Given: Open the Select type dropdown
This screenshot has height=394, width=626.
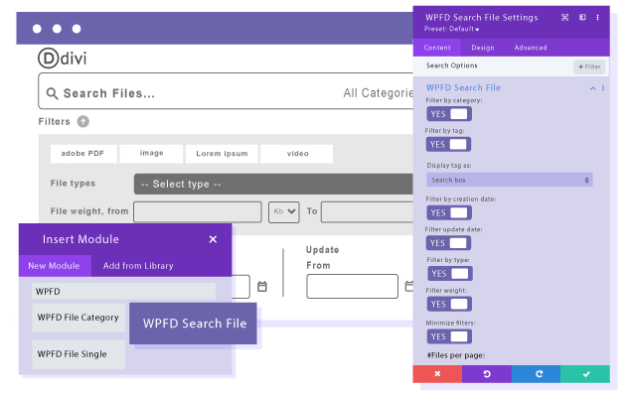Looking at the screenshot, I should tap(273, 184).
